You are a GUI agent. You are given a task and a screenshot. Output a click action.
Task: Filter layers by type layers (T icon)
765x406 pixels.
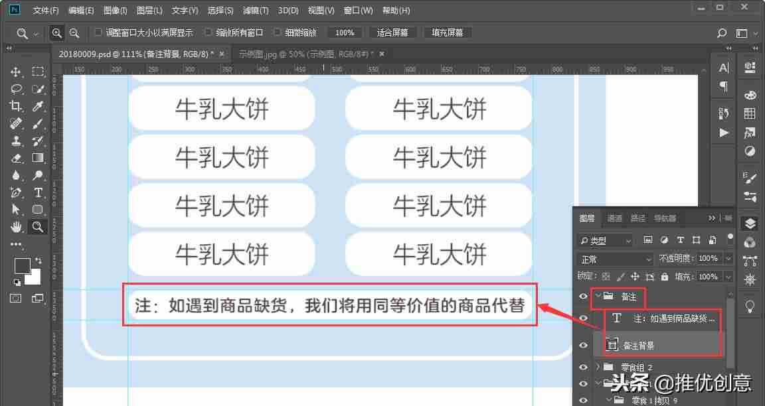(680, 240)
